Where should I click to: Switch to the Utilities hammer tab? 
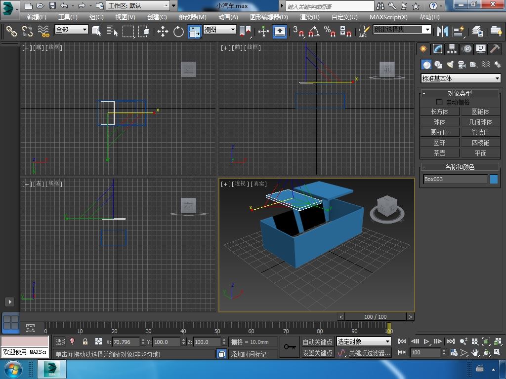tap(495, 49)
